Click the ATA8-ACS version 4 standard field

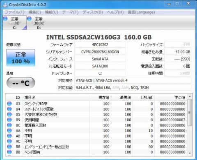[x=133, y=80]
